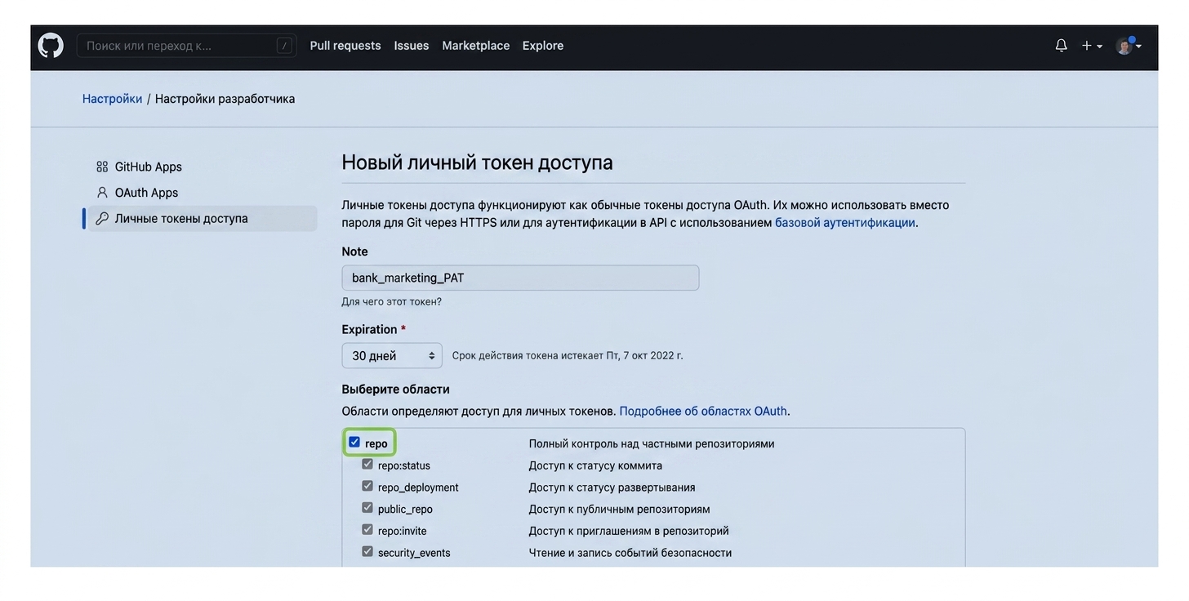Toggle the repo:status checkbox
Viewport: 1189px width, 601px height.
[x=367, y=465]
